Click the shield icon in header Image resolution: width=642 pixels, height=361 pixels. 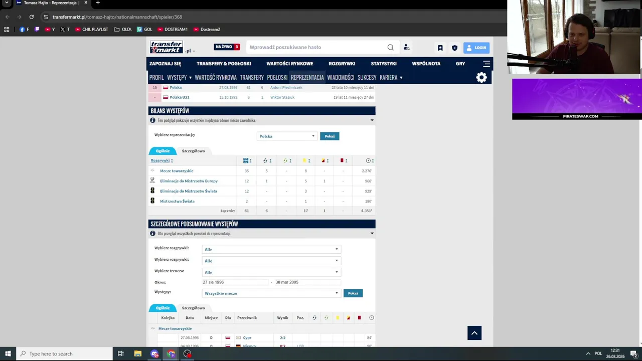coord(454,48)
